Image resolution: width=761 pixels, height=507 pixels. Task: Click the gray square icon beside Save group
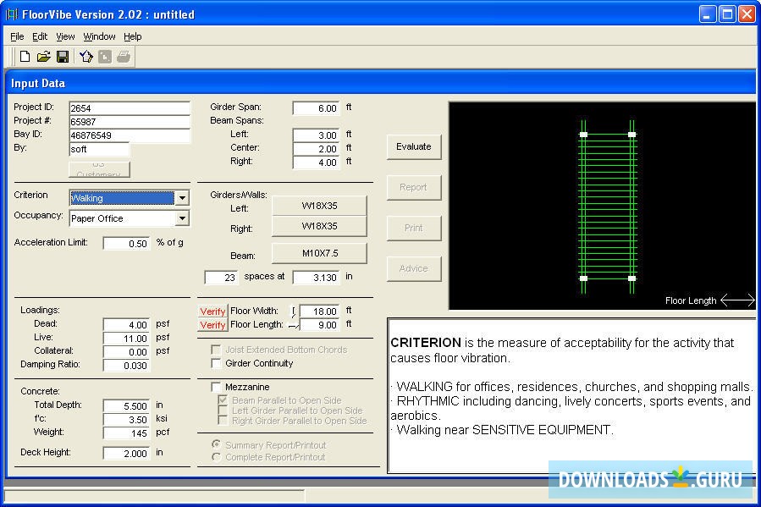(104, 57)
